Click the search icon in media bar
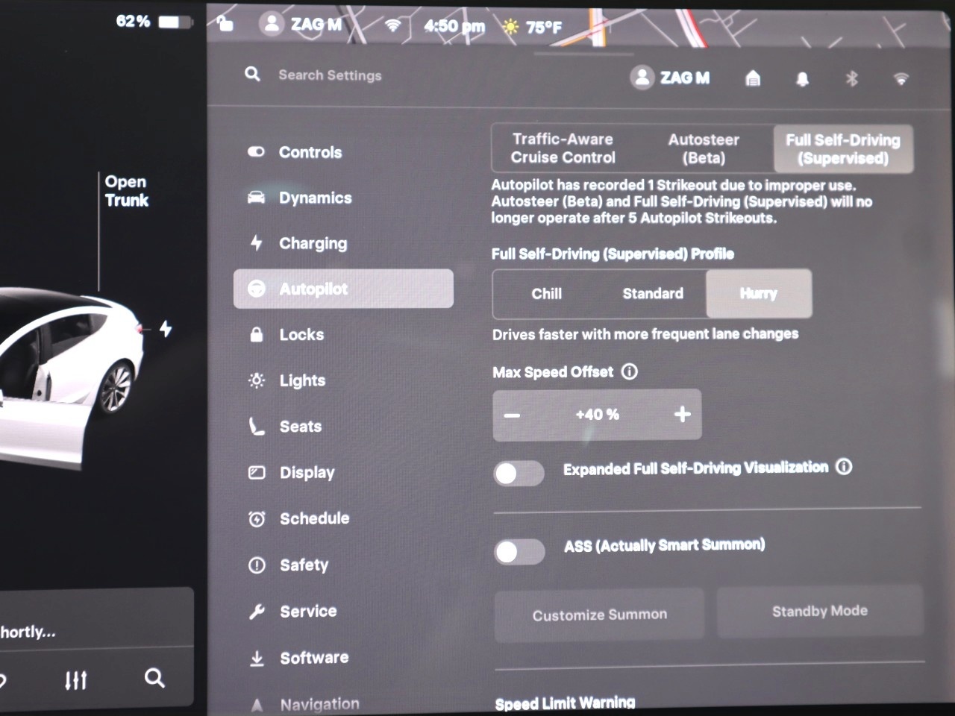The height and width of the screenshot is (716, 955). click(154, 678)
